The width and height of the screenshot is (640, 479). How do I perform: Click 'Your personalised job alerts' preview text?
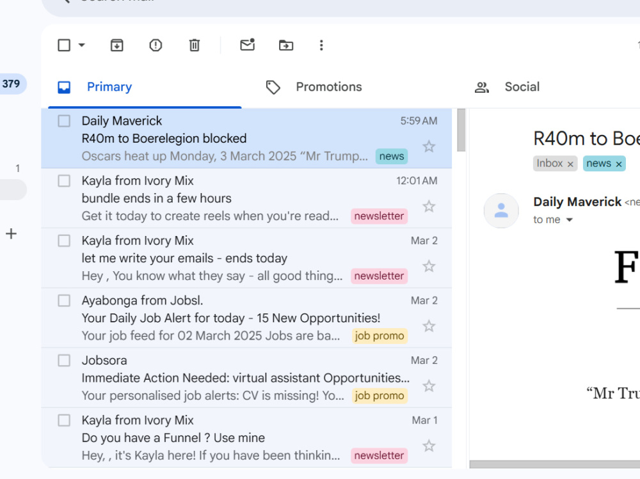click(x=212, y=396)
